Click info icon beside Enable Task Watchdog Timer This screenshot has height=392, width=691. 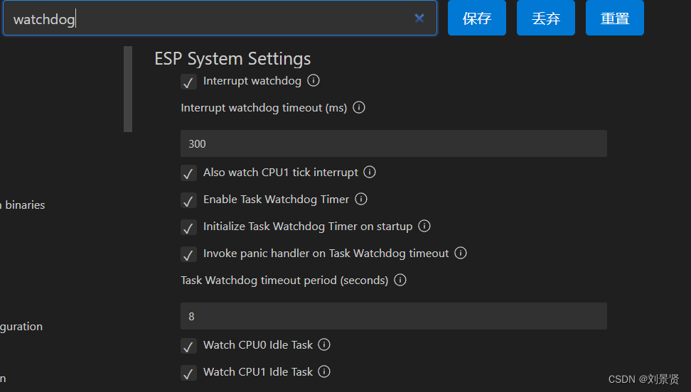click(x=361, y=200)
